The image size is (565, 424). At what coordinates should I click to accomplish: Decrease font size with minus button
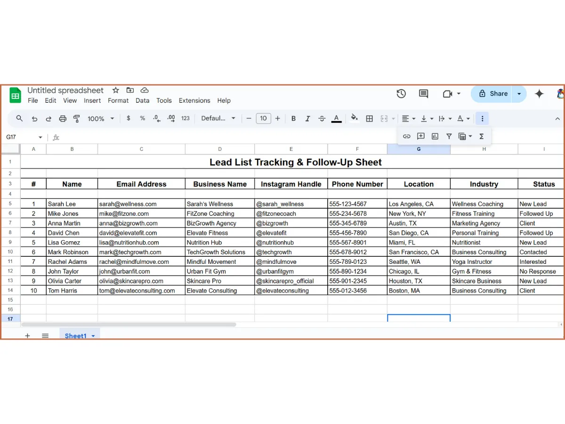tap(249, 118)
